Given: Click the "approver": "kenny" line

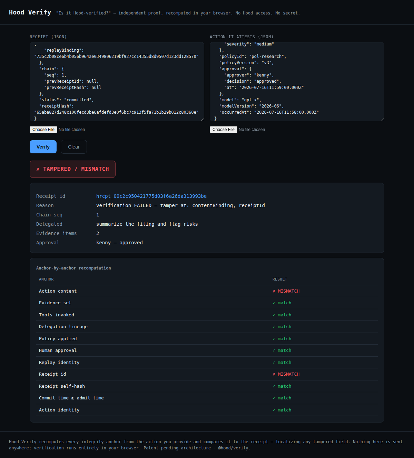Looking at the screenshot, I should point(249,75).
